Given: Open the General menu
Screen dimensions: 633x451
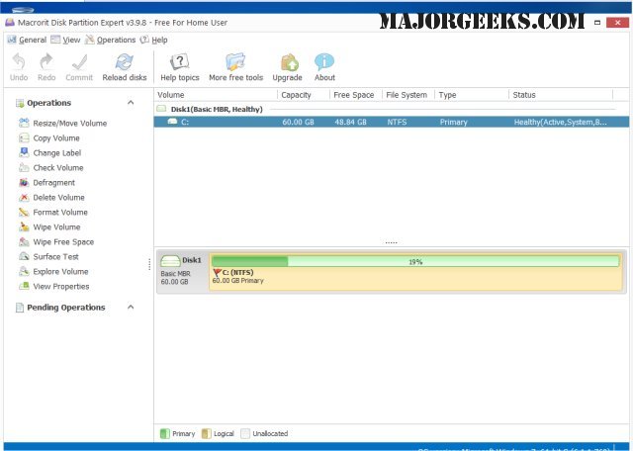Looking at the screenshot, I should 27,40.
